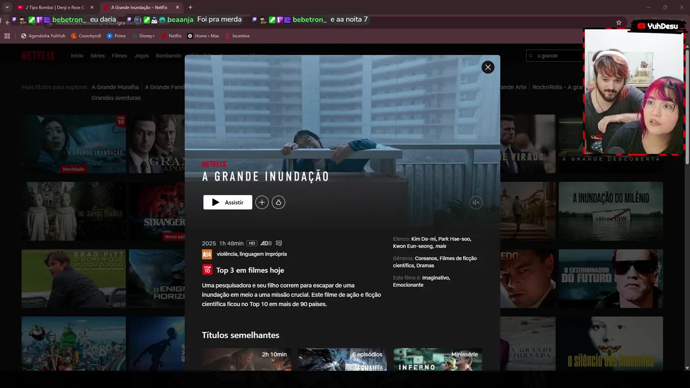Go to Séries in Netflix navigation
The image size is (690, 388).
pos(98,56)
